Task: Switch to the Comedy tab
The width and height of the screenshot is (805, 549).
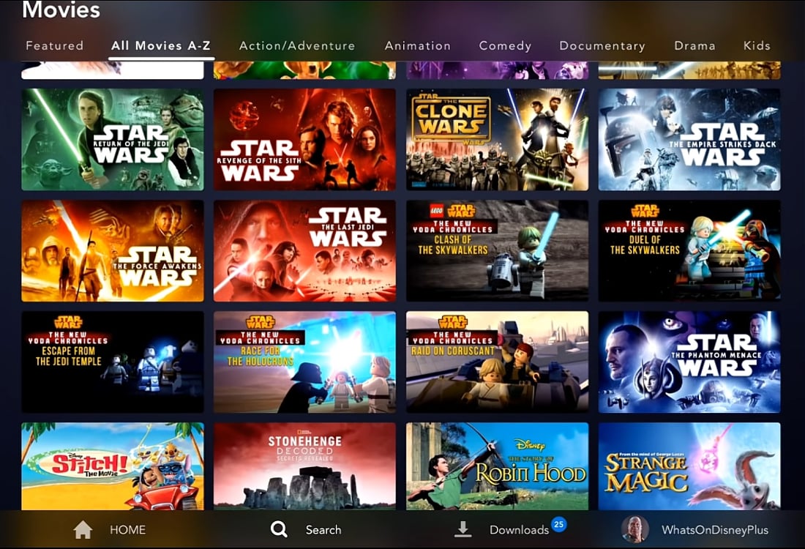Action: pyautogui.click(x=504, y=45)
